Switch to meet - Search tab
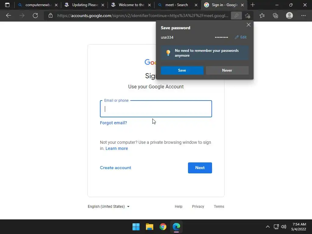 pos(178,5)
